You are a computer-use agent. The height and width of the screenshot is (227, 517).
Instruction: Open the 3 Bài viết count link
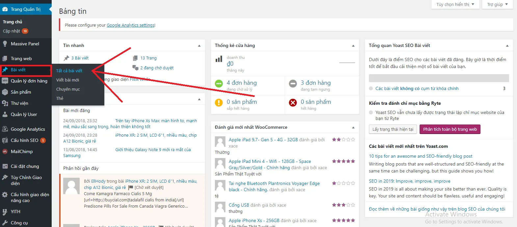[80, 58]
